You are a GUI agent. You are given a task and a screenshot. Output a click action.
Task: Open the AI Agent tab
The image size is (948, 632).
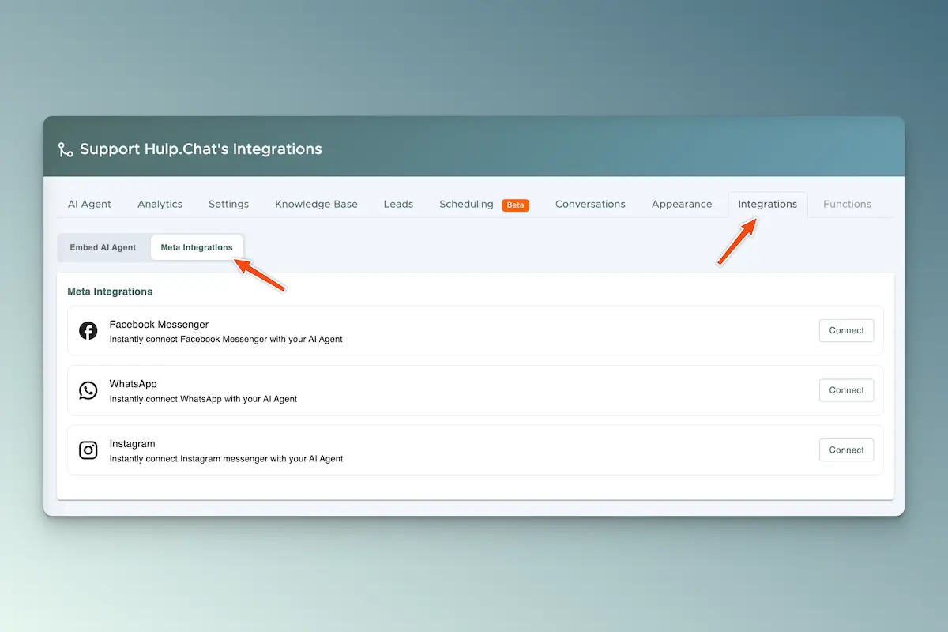[89, 204]
